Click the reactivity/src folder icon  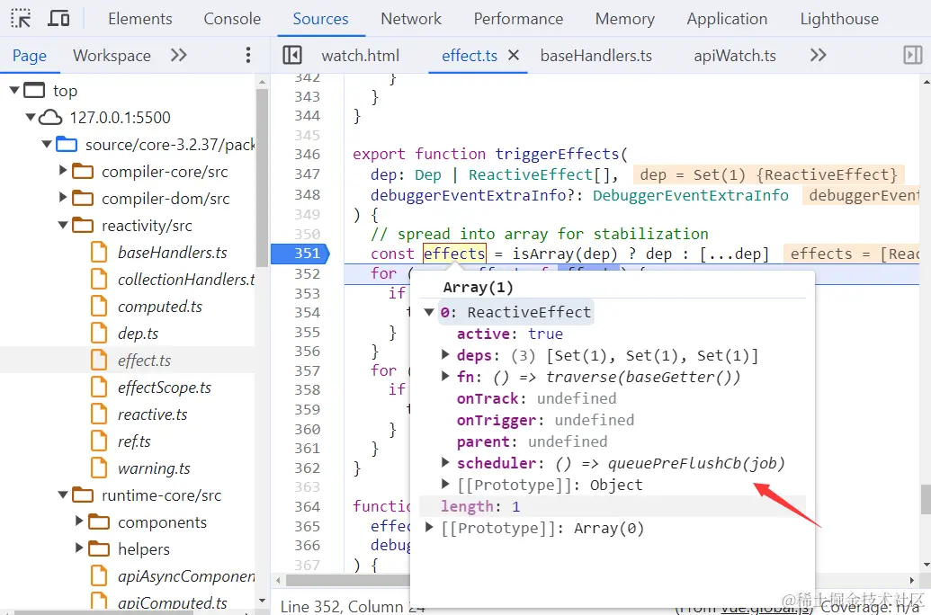pyautogui.click(x=83, y=226)
